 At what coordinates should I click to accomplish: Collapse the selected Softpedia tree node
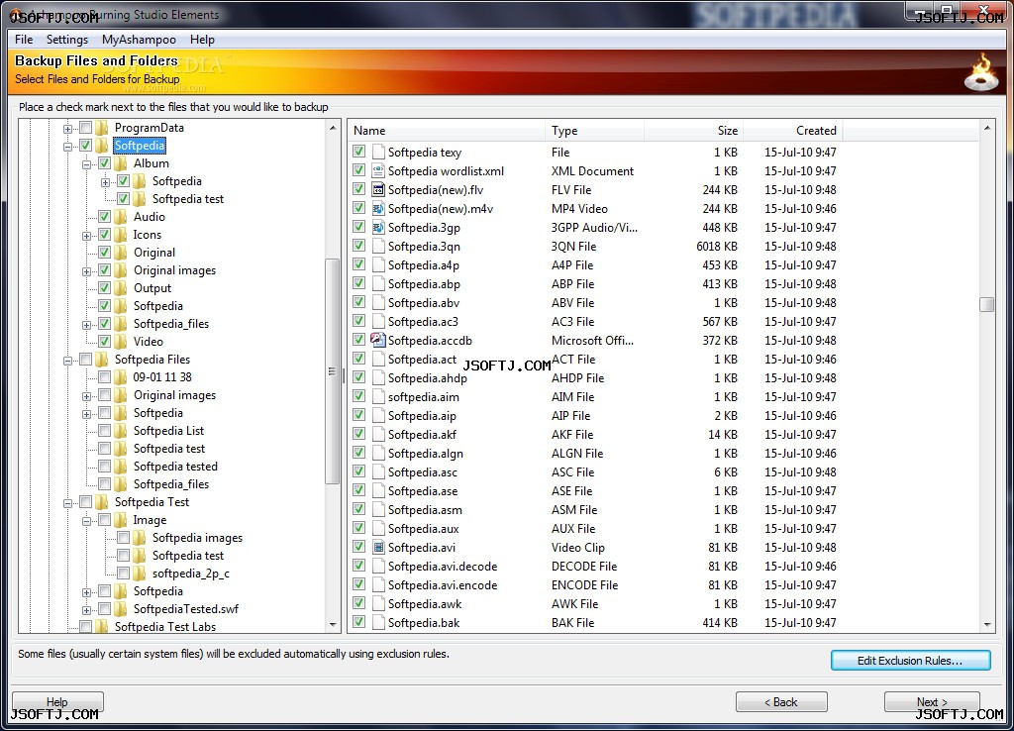click(68, 147)
